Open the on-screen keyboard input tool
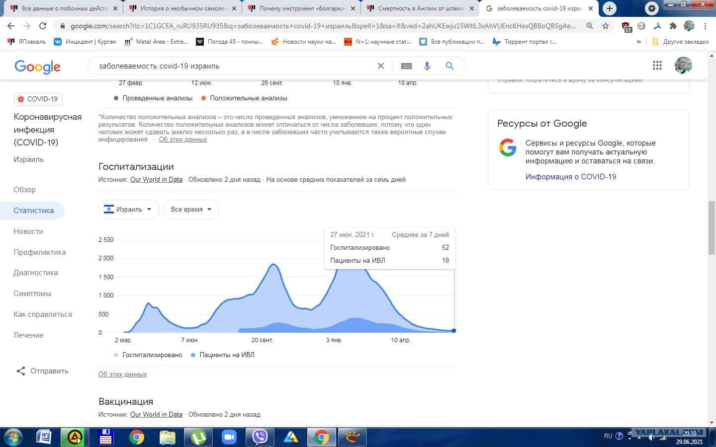Viewport: 716px width, 447px height. coord(406,66)
